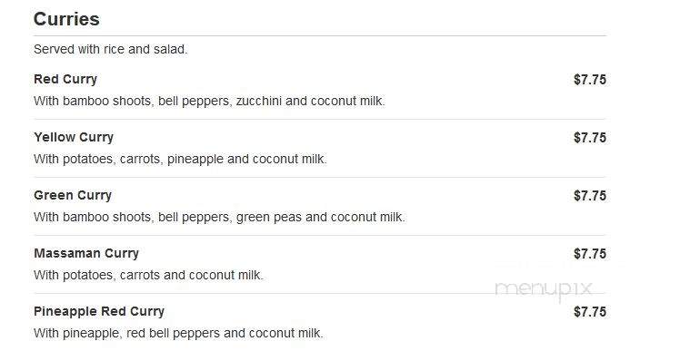Click the Pineapple Red Curry description text

tap(178, 333)
